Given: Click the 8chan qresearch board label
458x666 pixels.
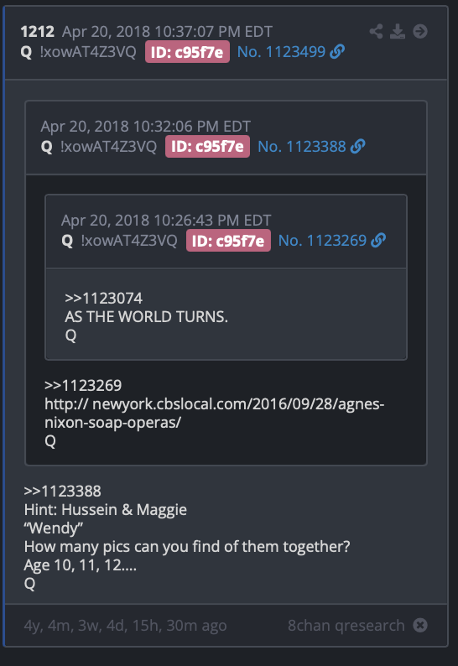Looking at the screenshot, I should coord(346,625).
